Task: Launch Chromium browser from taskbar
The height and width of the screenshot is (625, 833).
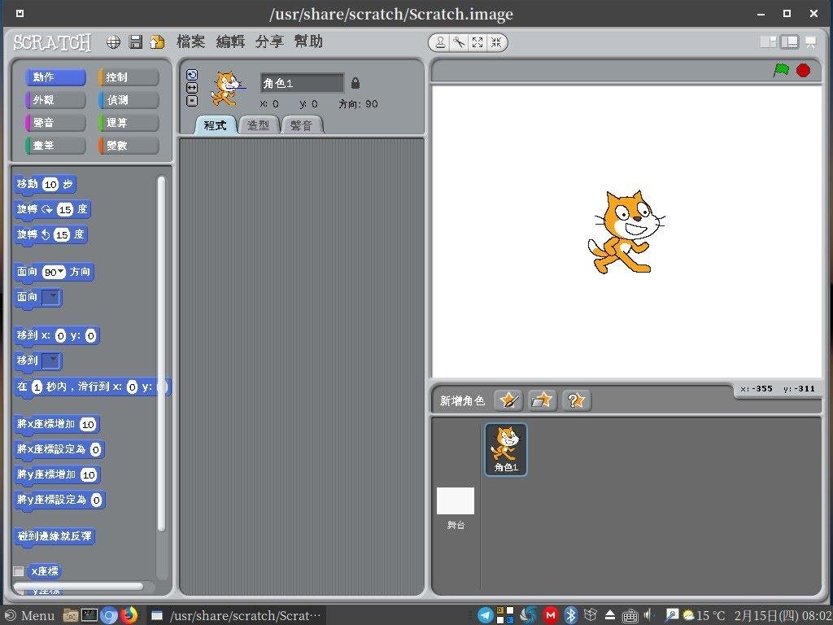Action: [109, 615]
